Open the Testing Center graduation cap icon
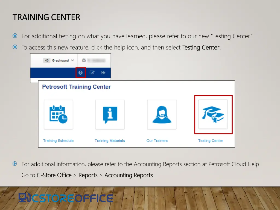Screen dimensions: 280x210 [213, 114]
